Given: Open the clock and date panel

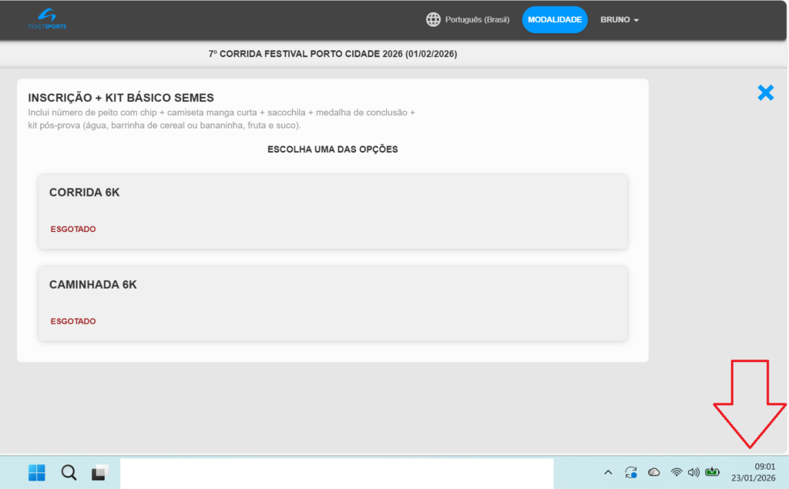Looking at the screenshot, I should pyautogui.click(x=753, y=472).
